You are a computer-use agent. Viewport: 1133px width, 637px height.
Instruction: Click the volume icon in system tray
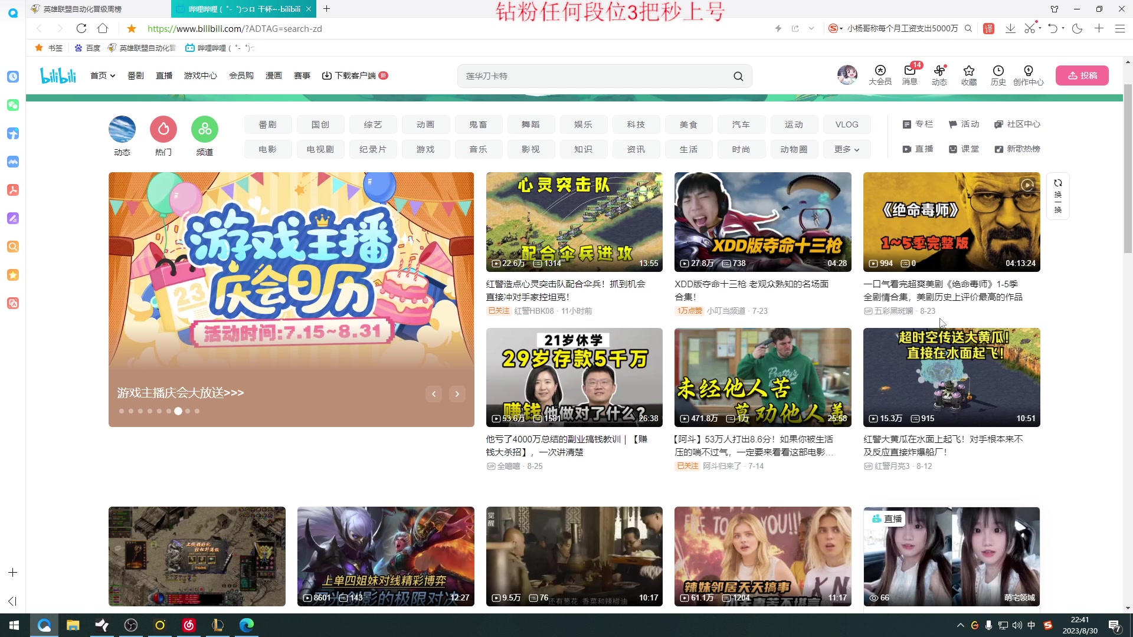(1017, 625)
